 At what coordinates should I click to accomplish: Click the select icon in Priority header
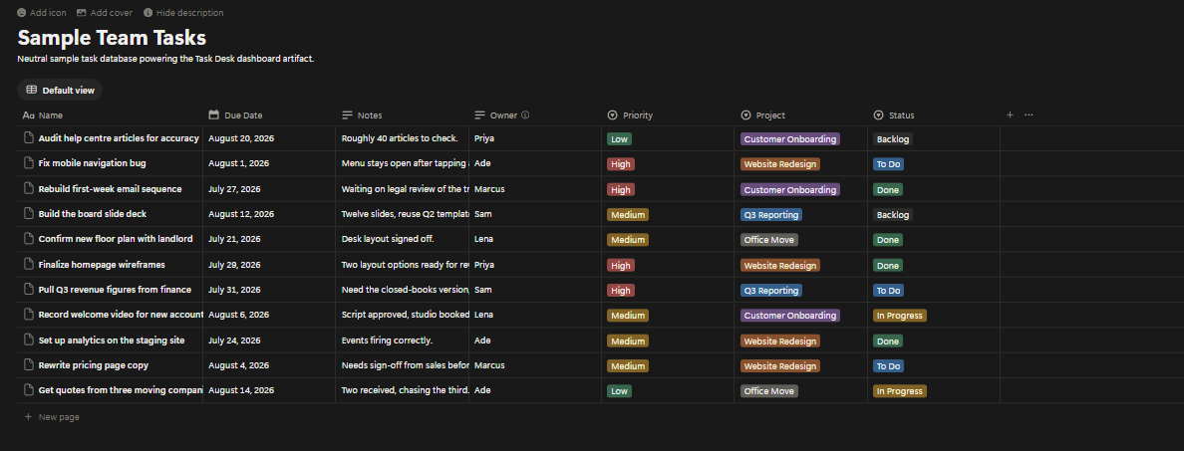612,115
